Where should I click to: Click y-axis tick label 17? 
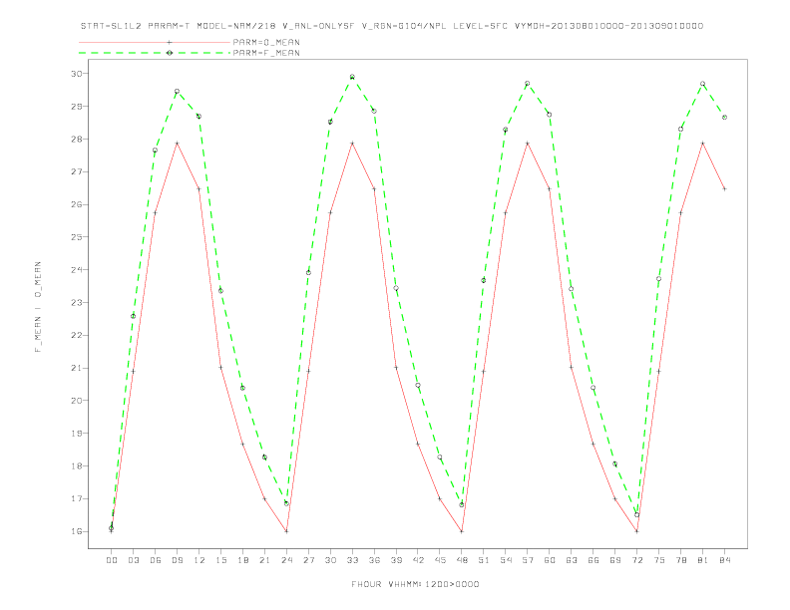tap(77, 498)
